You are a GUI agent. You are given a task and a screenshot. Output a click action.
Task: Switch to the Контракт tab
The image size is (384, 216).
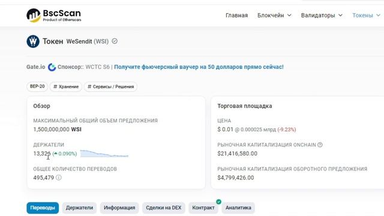click(x=203, y=208)
